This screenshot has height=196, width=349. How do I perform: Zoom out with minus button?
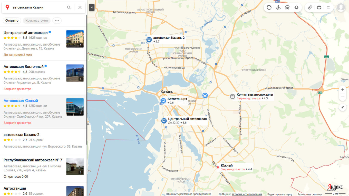pos(343,97)
